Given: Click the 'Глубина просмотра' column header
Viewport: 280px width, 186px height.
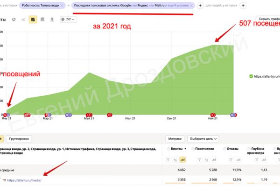Looking at the screenshot, I should 256,151.
